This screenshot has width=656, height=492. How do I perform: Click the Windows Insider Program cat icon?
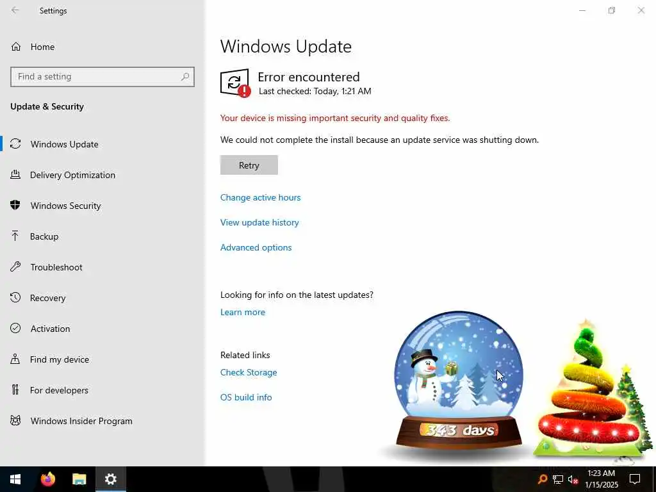pyautogui.click(x=15, y=420)
